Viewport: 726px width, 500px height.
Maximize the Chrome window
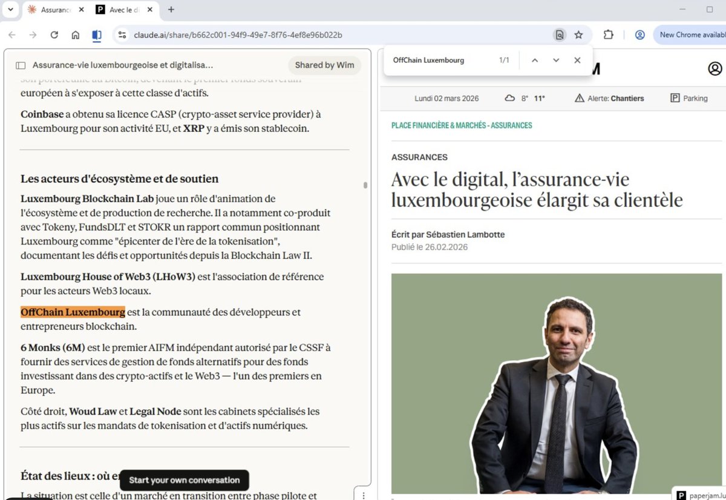click(710, 10)
